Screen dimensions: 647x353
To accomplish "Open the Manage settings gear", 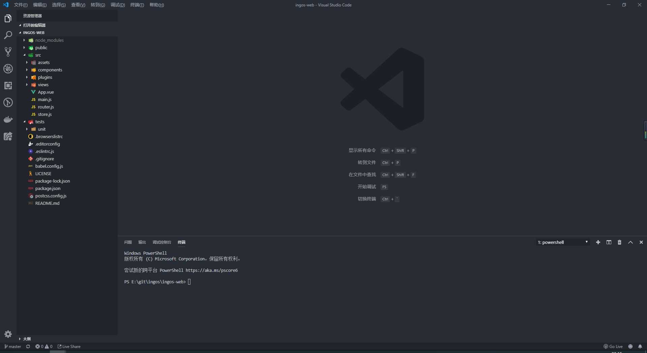I will [8, 334].
